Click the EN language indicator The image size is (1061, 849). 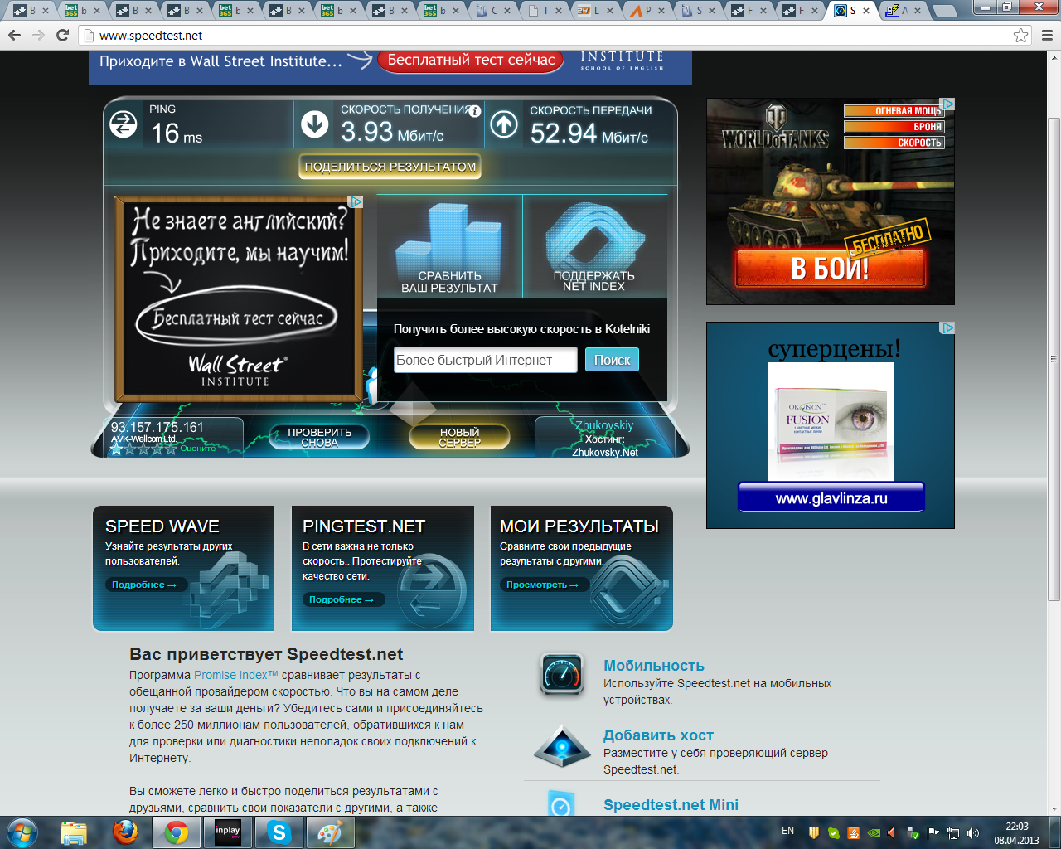click(787, 831)
